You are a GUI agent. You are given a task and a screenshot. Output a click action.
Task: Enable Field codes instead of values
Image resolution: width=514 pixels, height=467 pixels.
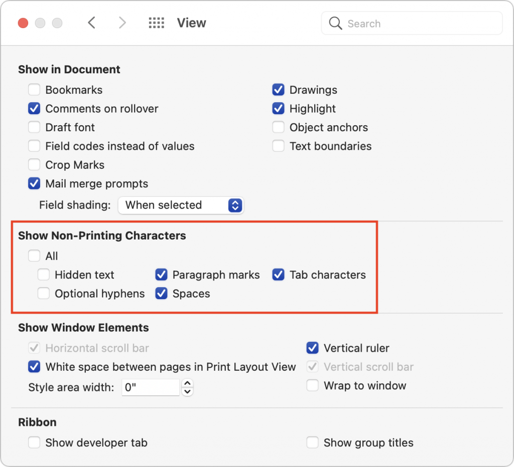[x=34, y=146]
